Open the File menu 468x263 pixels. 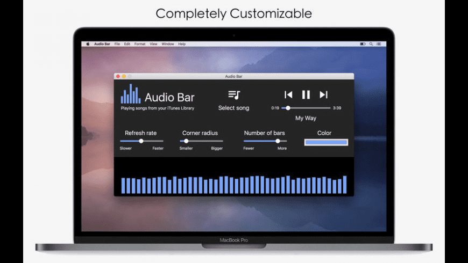tap(117, 44)
